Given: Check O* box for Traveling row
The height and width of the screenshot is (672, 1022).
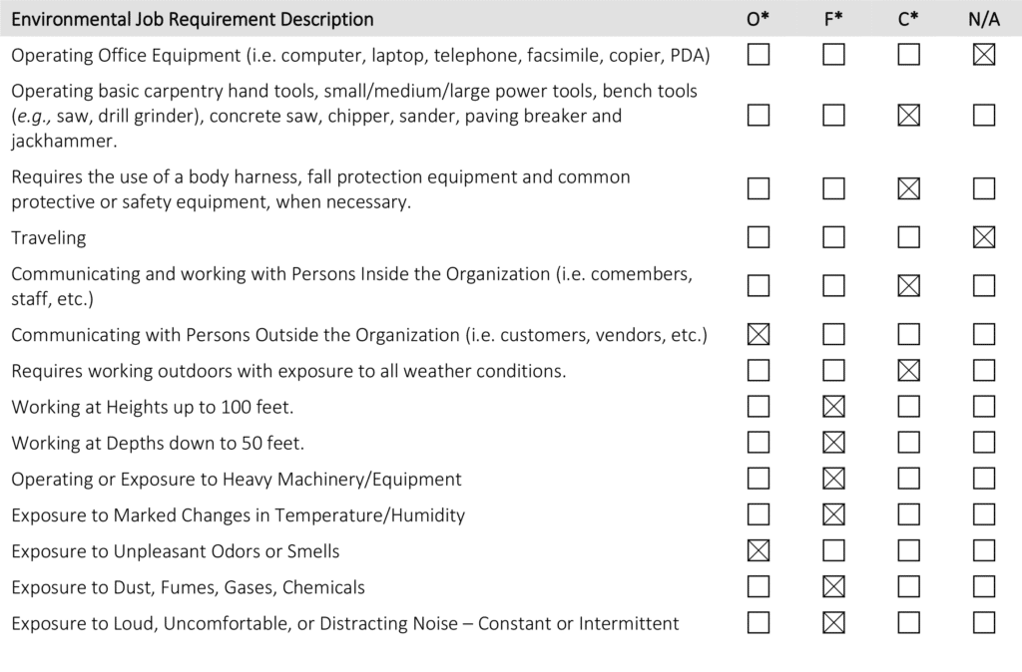Looking at the screenshot, I should (x=759, y=237).
